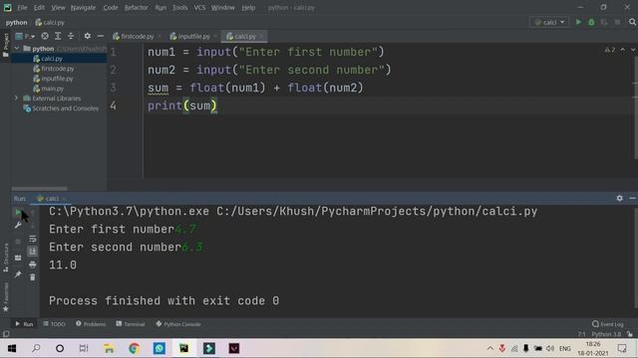Image resolution: width=638 pixels, height=358 pixels.
Task: Toggle scroll-to-end in Run console
Action: point(33,252)
